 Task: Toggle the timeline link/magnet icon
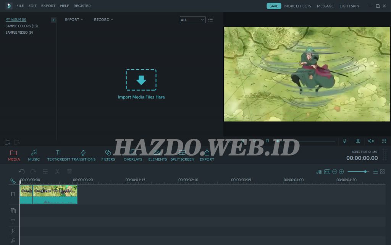click(x=13, y=181)
